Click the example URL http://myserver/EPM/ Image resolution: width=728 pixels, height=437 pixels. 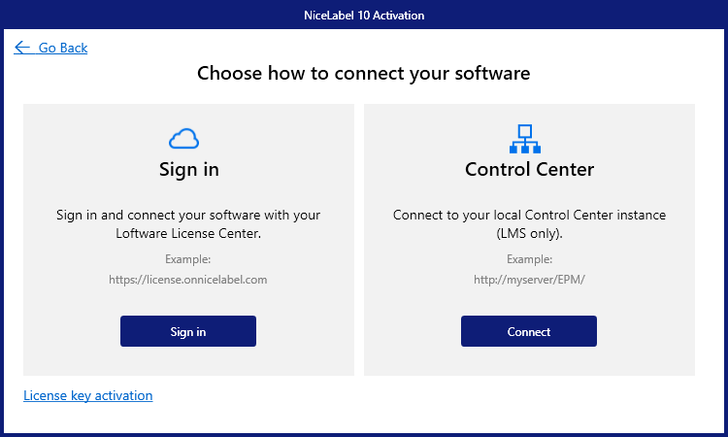coord(529,280)
